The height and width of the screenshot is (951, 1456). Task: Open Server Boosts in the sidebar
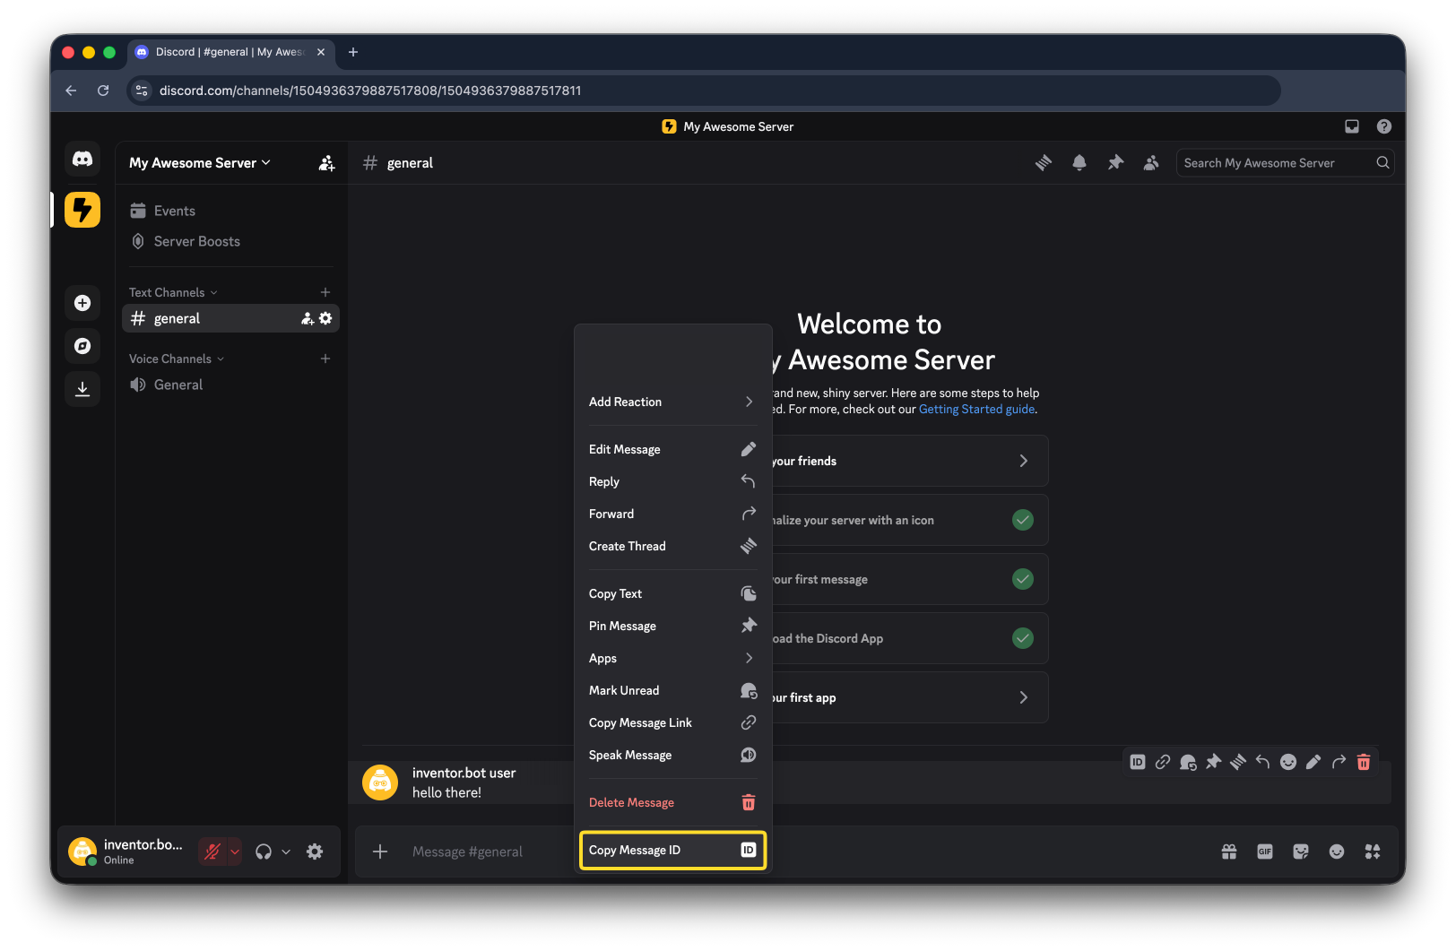point(230,241)
